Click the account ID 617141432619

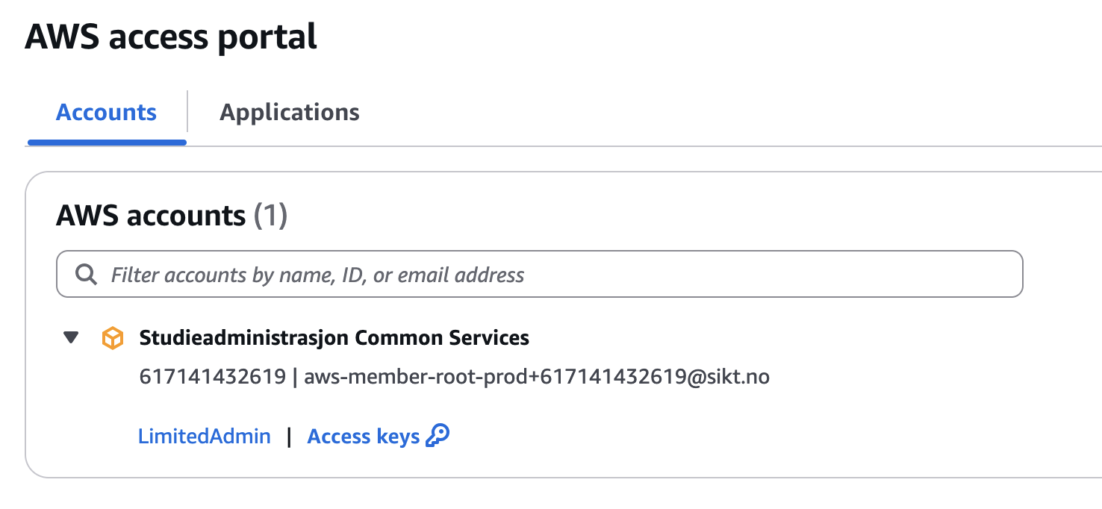point(212,377)
